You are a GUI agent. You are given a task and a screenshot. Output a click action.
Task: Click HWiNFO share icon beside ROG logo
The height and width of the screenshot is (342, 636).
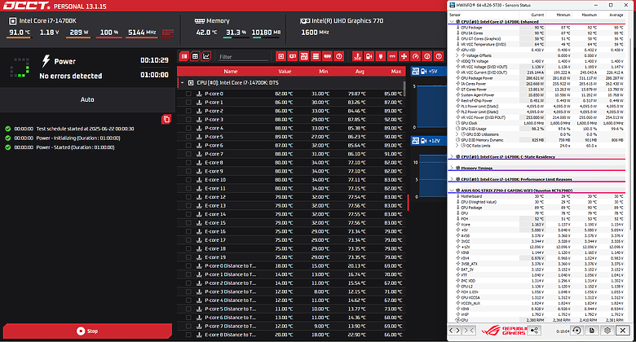[x=535, y=331]
